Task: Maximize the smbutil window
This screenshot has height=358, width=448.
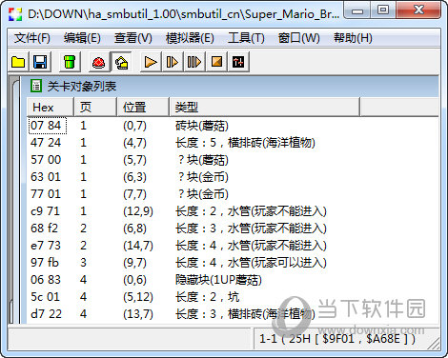Action: (383, 10)
